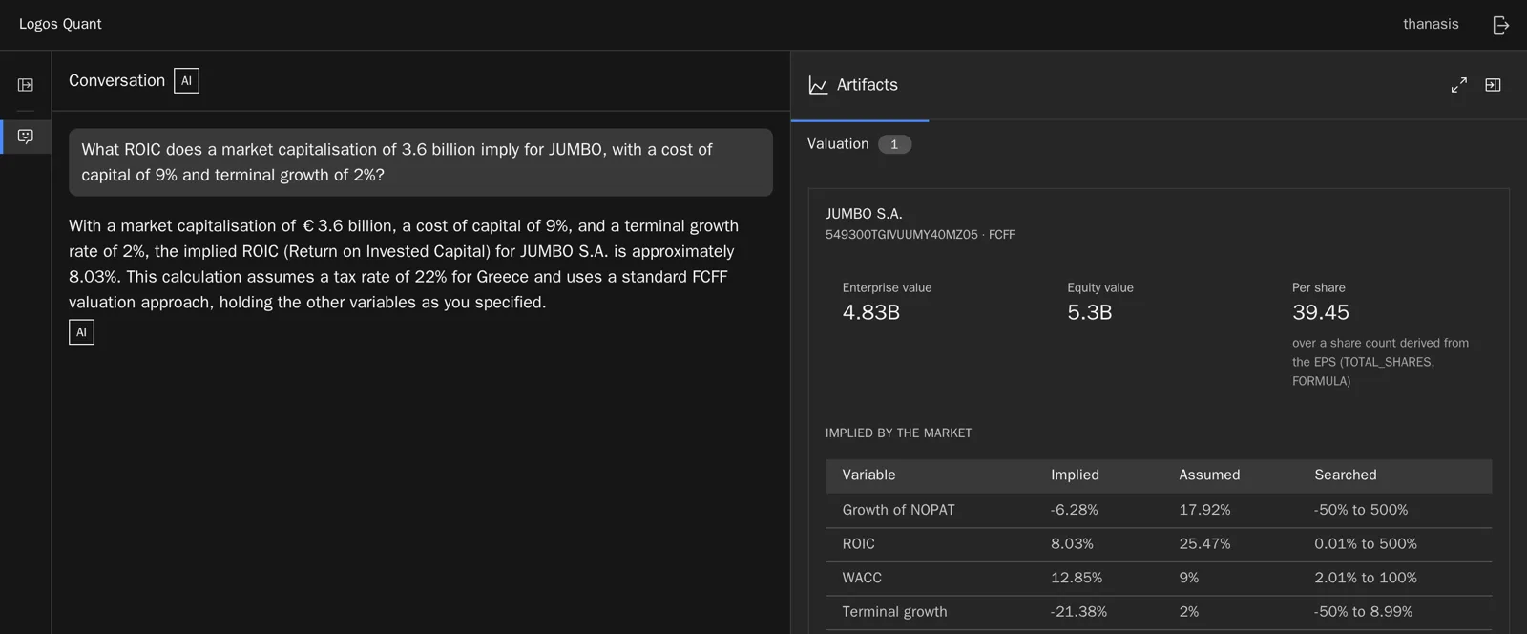This screenshot has width=1527, height=634.
Task: Click assumed value 17.92%
Action: tap(1204, 510)
